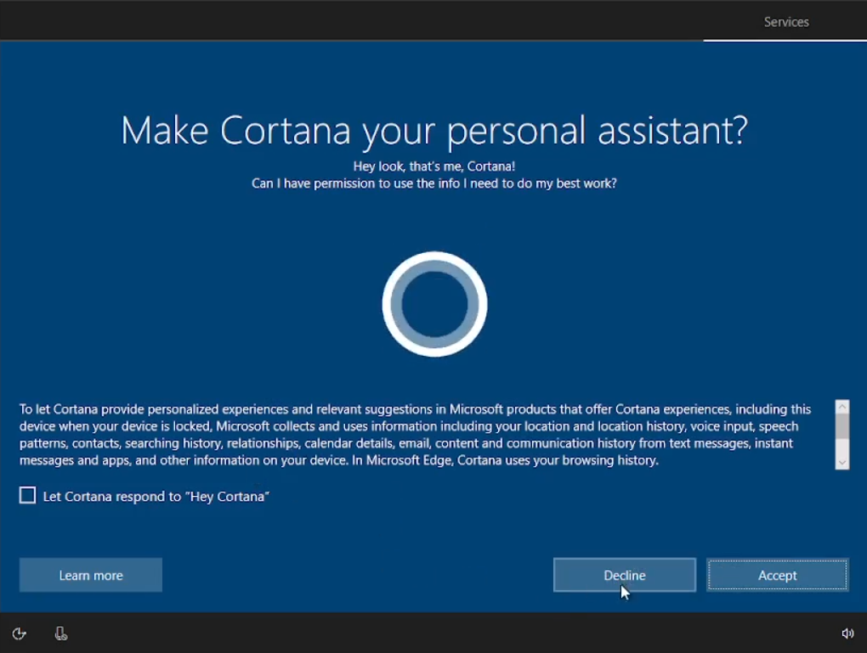The image size is (867, 653).
Task: Click the scrollbar down arrow
Action: tap(842, 462)
